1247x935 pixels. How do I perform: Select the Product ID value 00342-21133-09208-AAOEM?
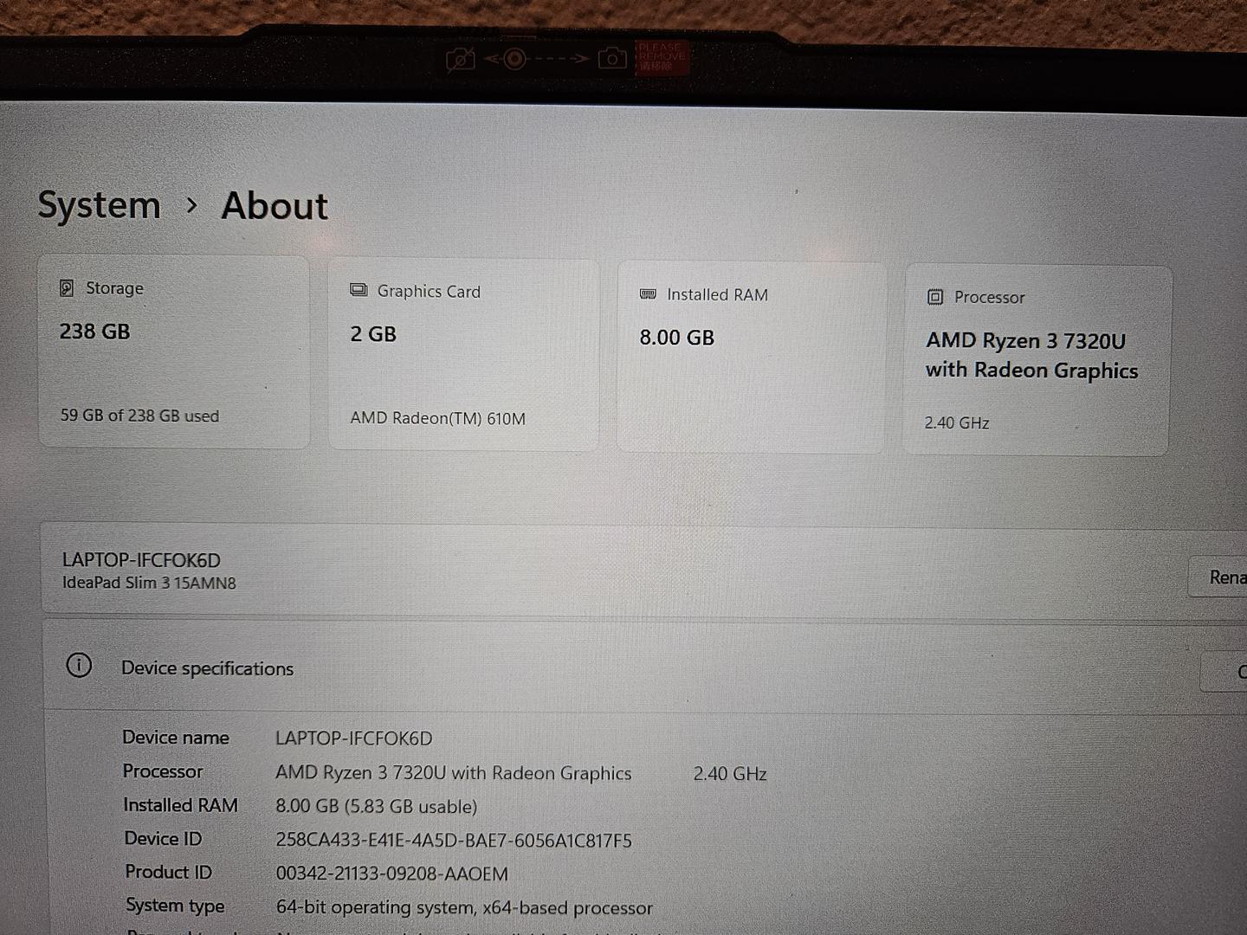tap(391, 874)
